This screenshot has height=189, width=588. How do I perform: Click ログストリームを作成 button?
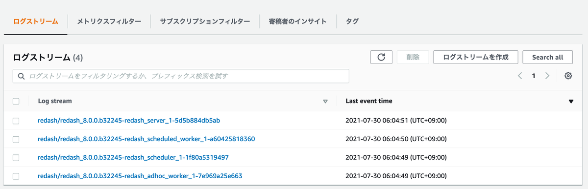click(x=476, y=57)
